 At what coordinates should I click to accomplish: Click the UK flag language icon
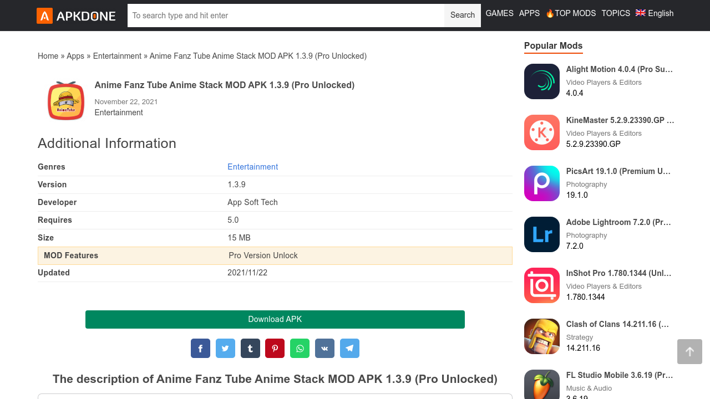641,13
